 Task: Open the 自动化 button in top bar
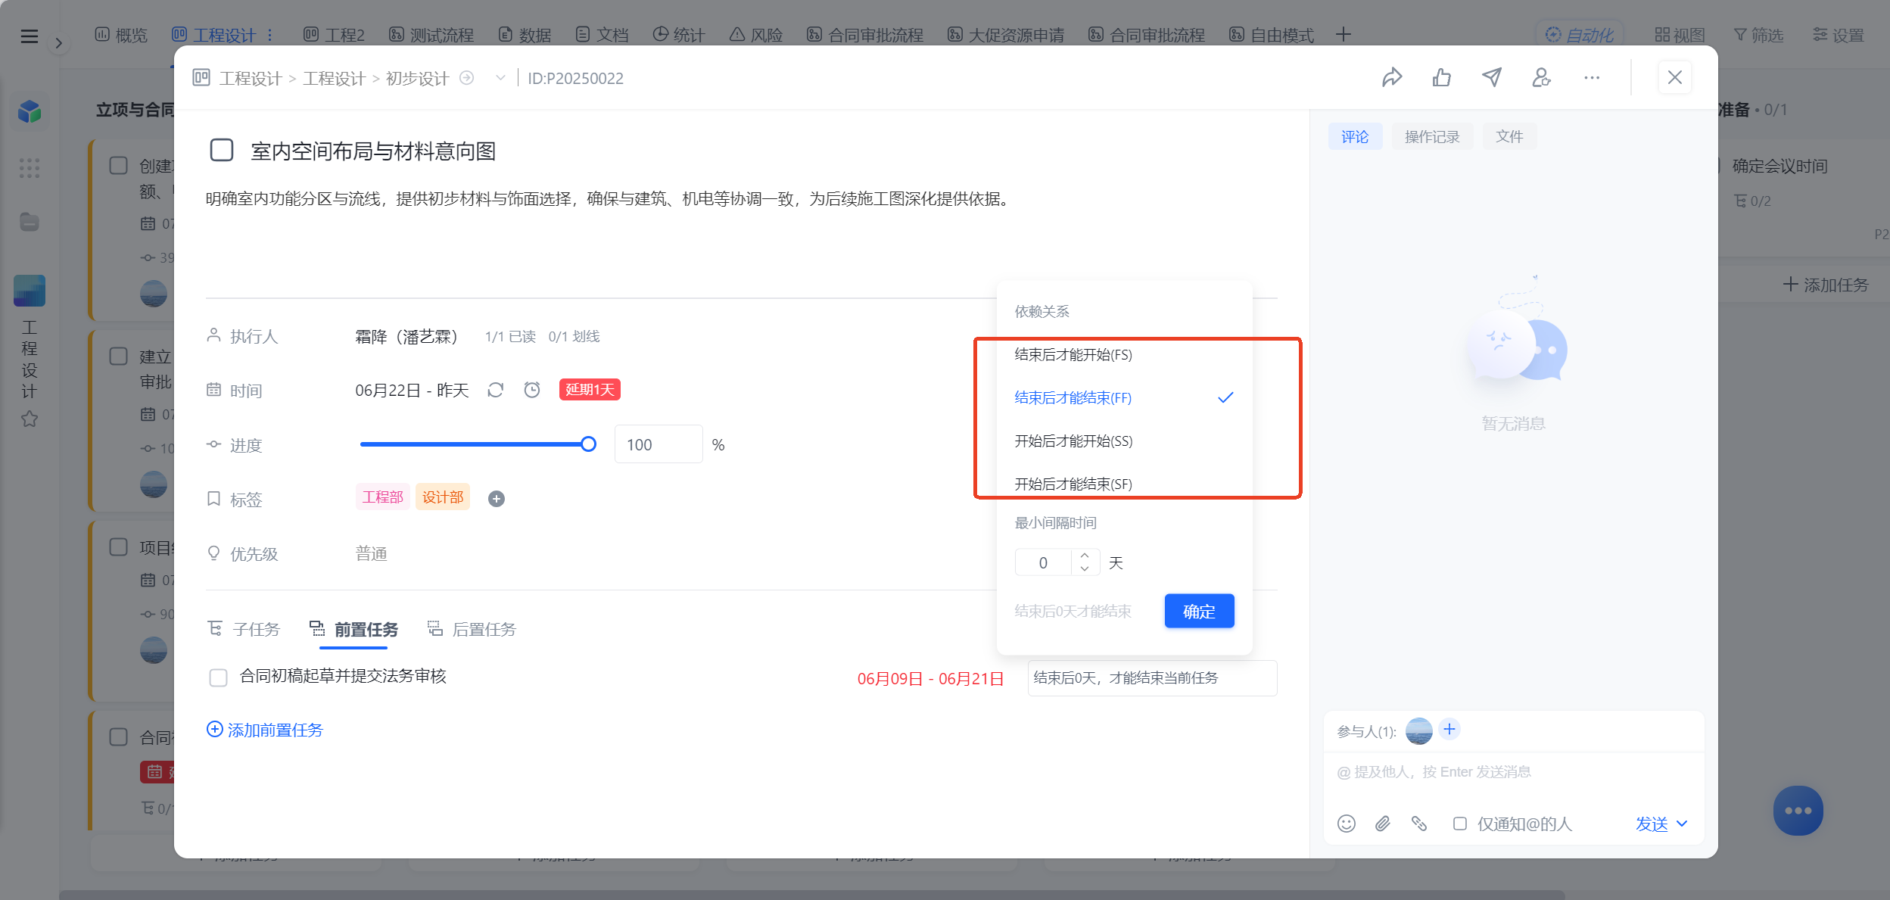tap(1579, 35)
